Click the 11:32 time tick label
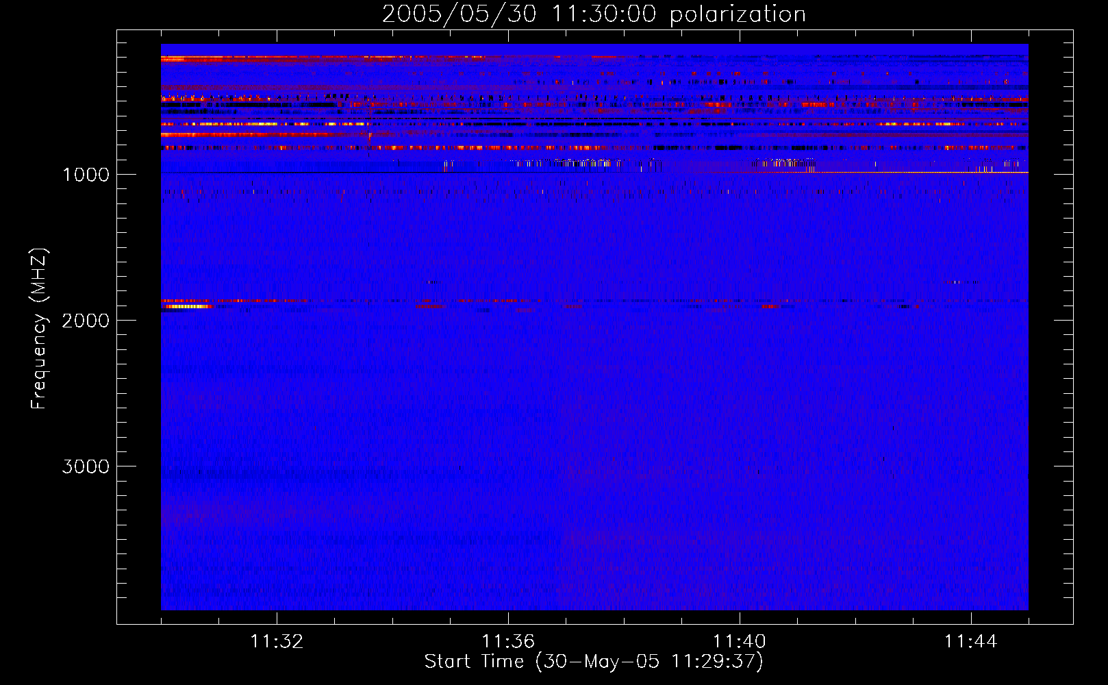 tap(277, 642)
